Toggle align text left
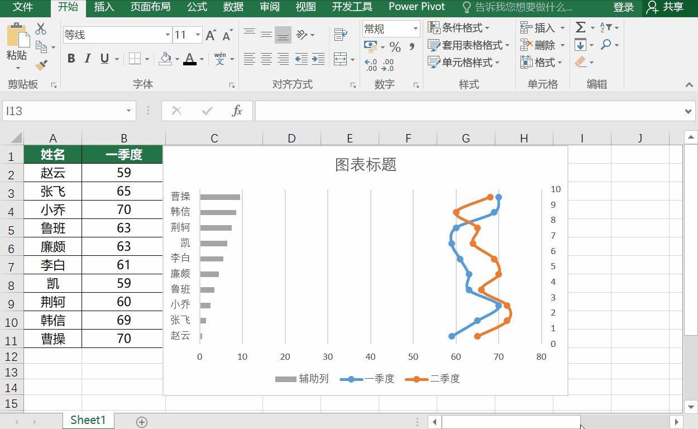The height and width of the screenshot is (429, 698). click(250, 58)
